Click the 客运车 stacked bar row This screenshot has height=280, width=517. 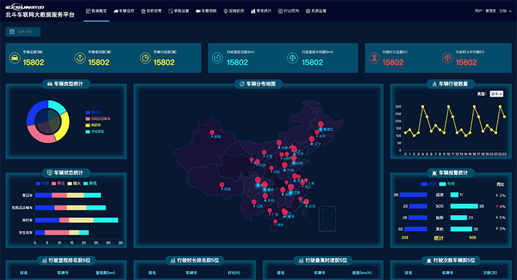tap(68, 195)
